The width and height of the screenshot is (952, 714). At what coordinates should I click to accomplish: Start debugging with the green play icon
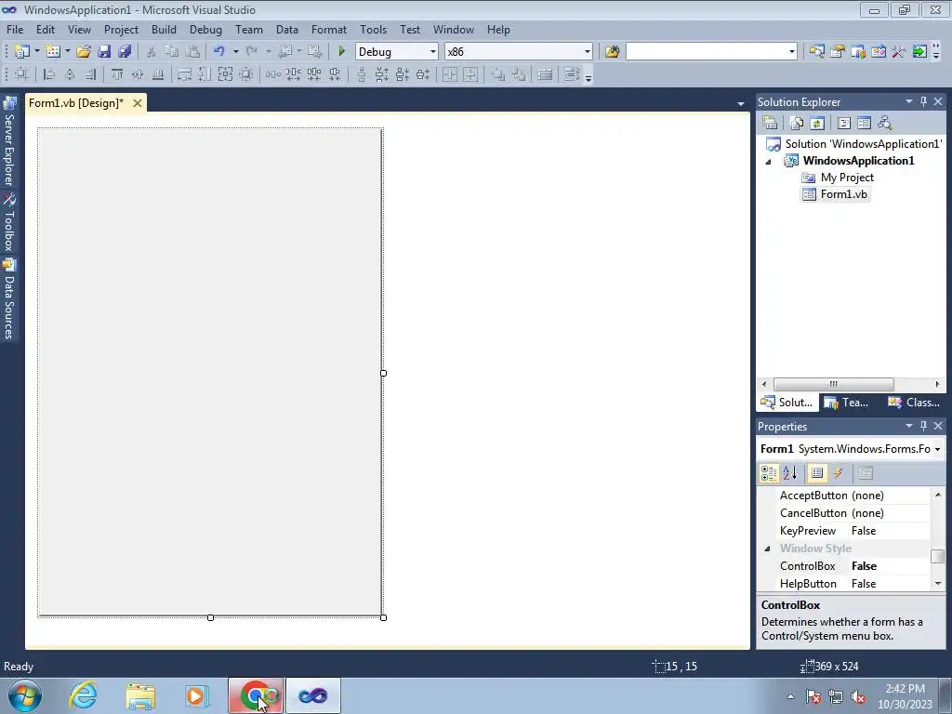pyautogui.click(x=341, y=52)
